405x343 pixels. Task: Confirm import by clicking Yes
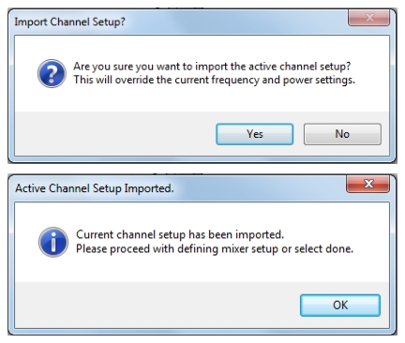coord(254,134)
